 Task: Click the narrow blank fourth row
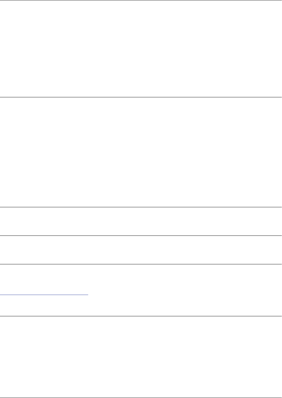141,250
